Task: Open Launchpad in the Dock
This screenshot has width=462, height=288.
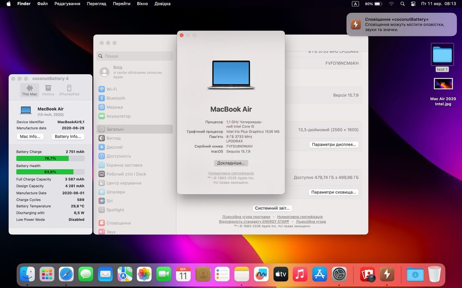Action: [47, 274]
